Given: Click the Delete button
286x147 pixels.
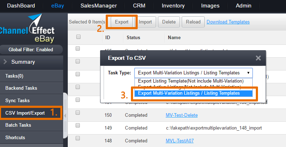Looking at the screenshot, I should tap(169, 22).
